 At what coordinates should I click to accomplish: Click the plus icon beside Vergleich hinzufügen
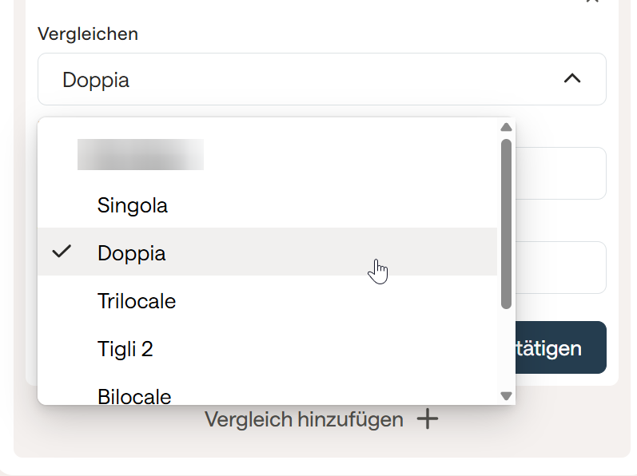coord(428,418)
